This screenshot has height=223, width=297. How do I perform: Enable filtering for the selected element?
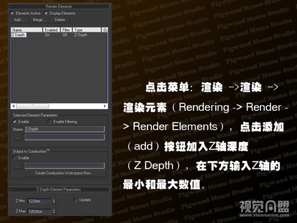[49, 121]
